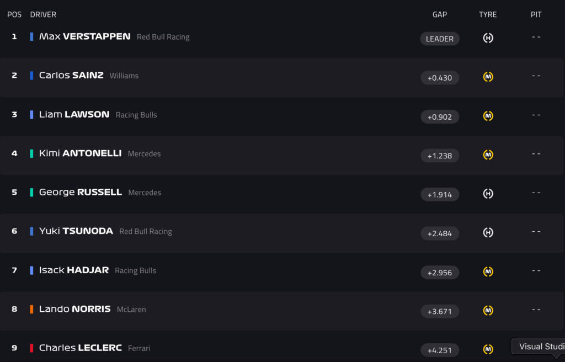Click Isack Hadjar's medium tyre icon
The image size is (565, 362).
(x=488, y=272)
